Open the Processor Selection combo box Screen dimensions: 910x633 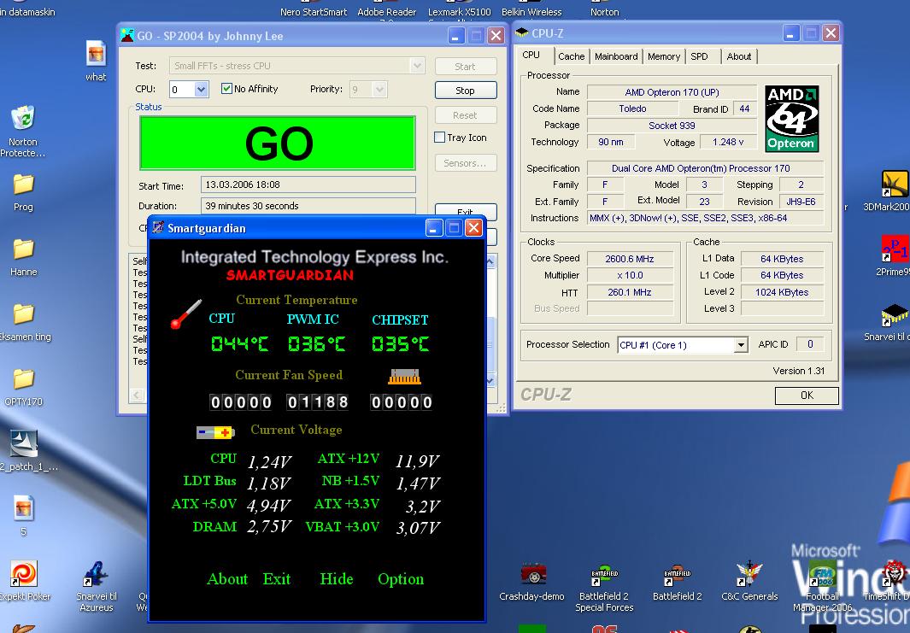(740, 345)
